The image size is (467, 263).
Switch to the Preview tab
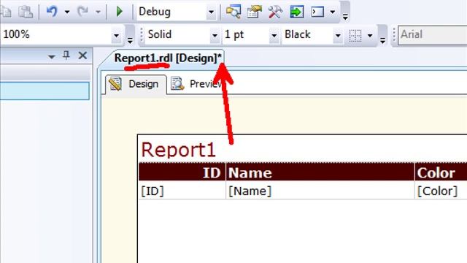click(x=196, y=84)
